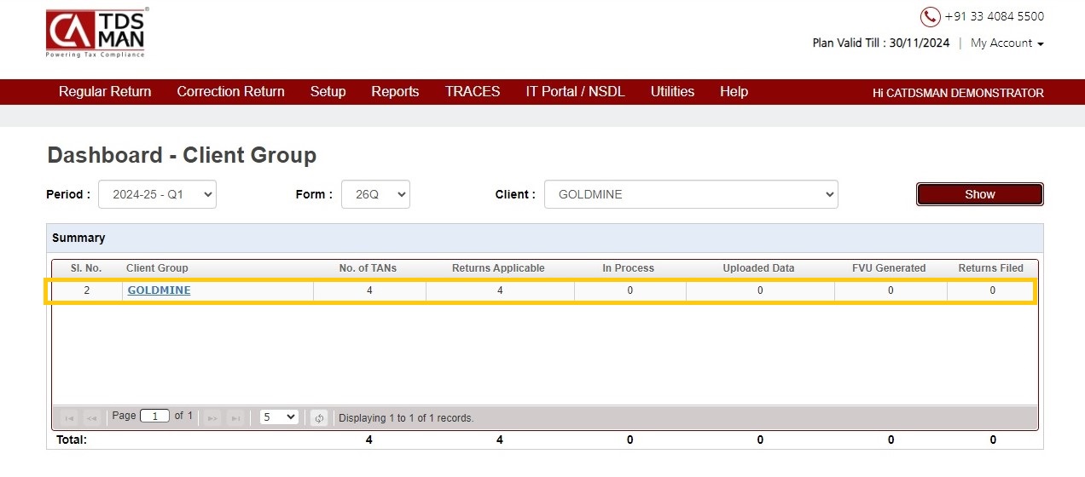This screenshot has width=1085, height=477.
Task: Click the page number input field
Action: (154, 417)
